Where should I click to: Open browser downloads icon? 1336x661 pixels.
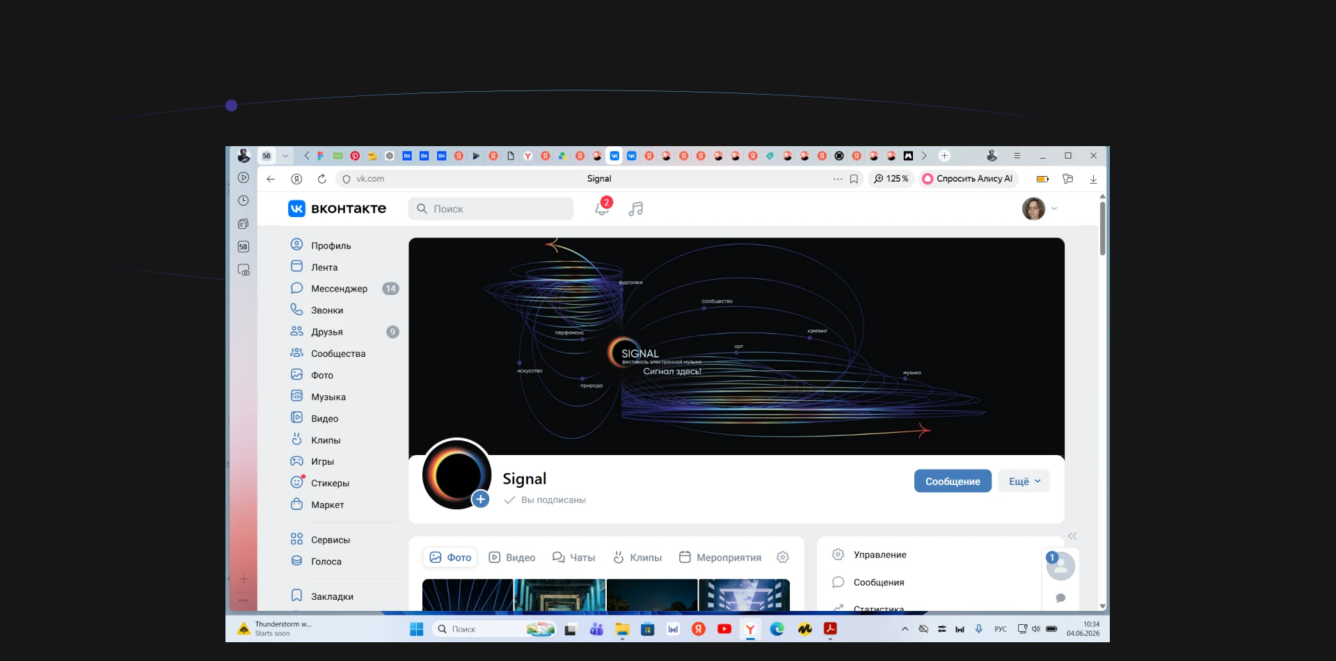pos(1093,179)
